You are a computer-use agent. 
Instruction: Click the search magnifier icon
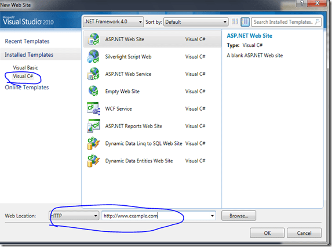317,21
